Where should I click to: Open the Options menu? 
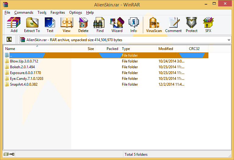click(76, 12)
